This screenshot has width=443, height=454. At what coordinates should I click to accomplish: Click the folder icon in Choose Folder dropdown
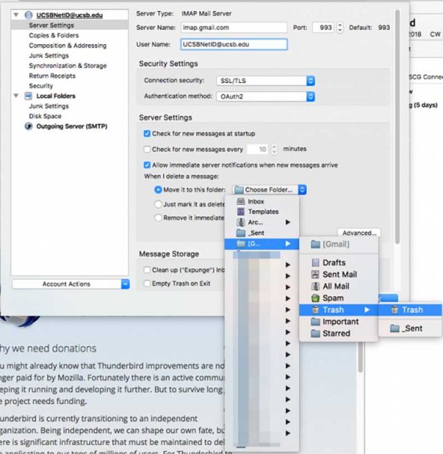pyautogui.click(x=239, y=190)
